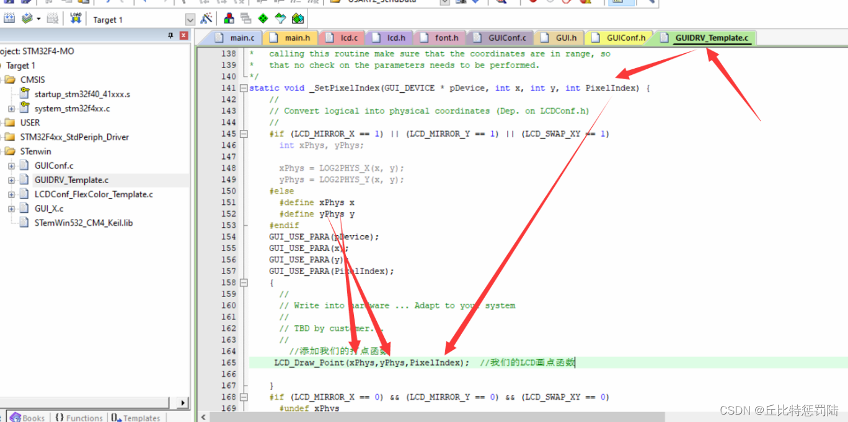Collapse the code fold at line 168
848x422 pixels.
point(244,397)
